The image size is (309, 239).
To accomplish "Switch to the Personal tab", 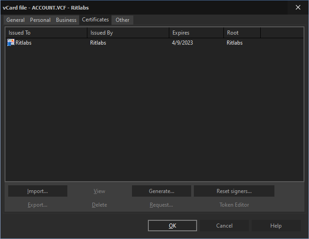I will [x=40, y=20].
